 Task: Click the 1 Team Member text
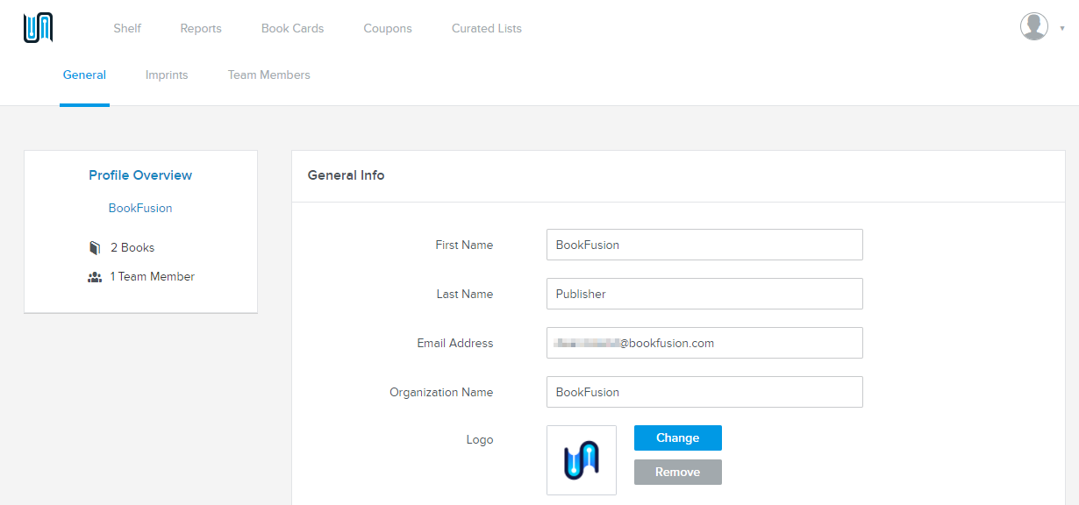[153, 277]
